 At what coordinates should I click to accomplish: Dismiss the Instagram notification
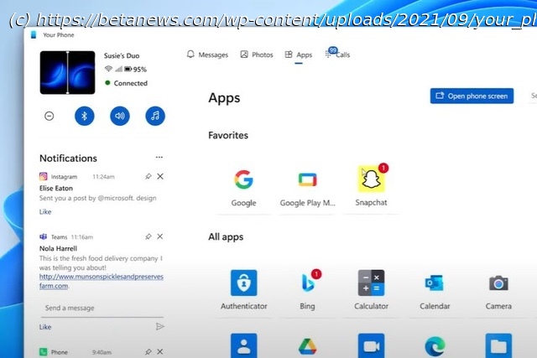[160, 176]
